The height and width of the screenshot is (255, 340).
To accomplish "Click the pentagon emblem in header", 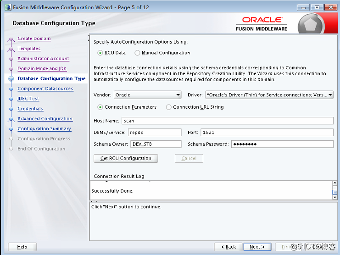I will (310, 25).
